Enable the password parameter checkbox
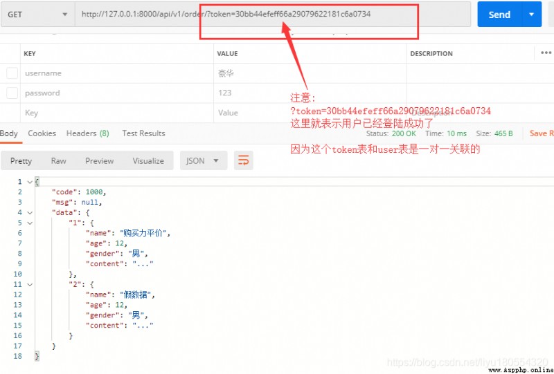The image size is (554, 374). (x=12, y=93)
